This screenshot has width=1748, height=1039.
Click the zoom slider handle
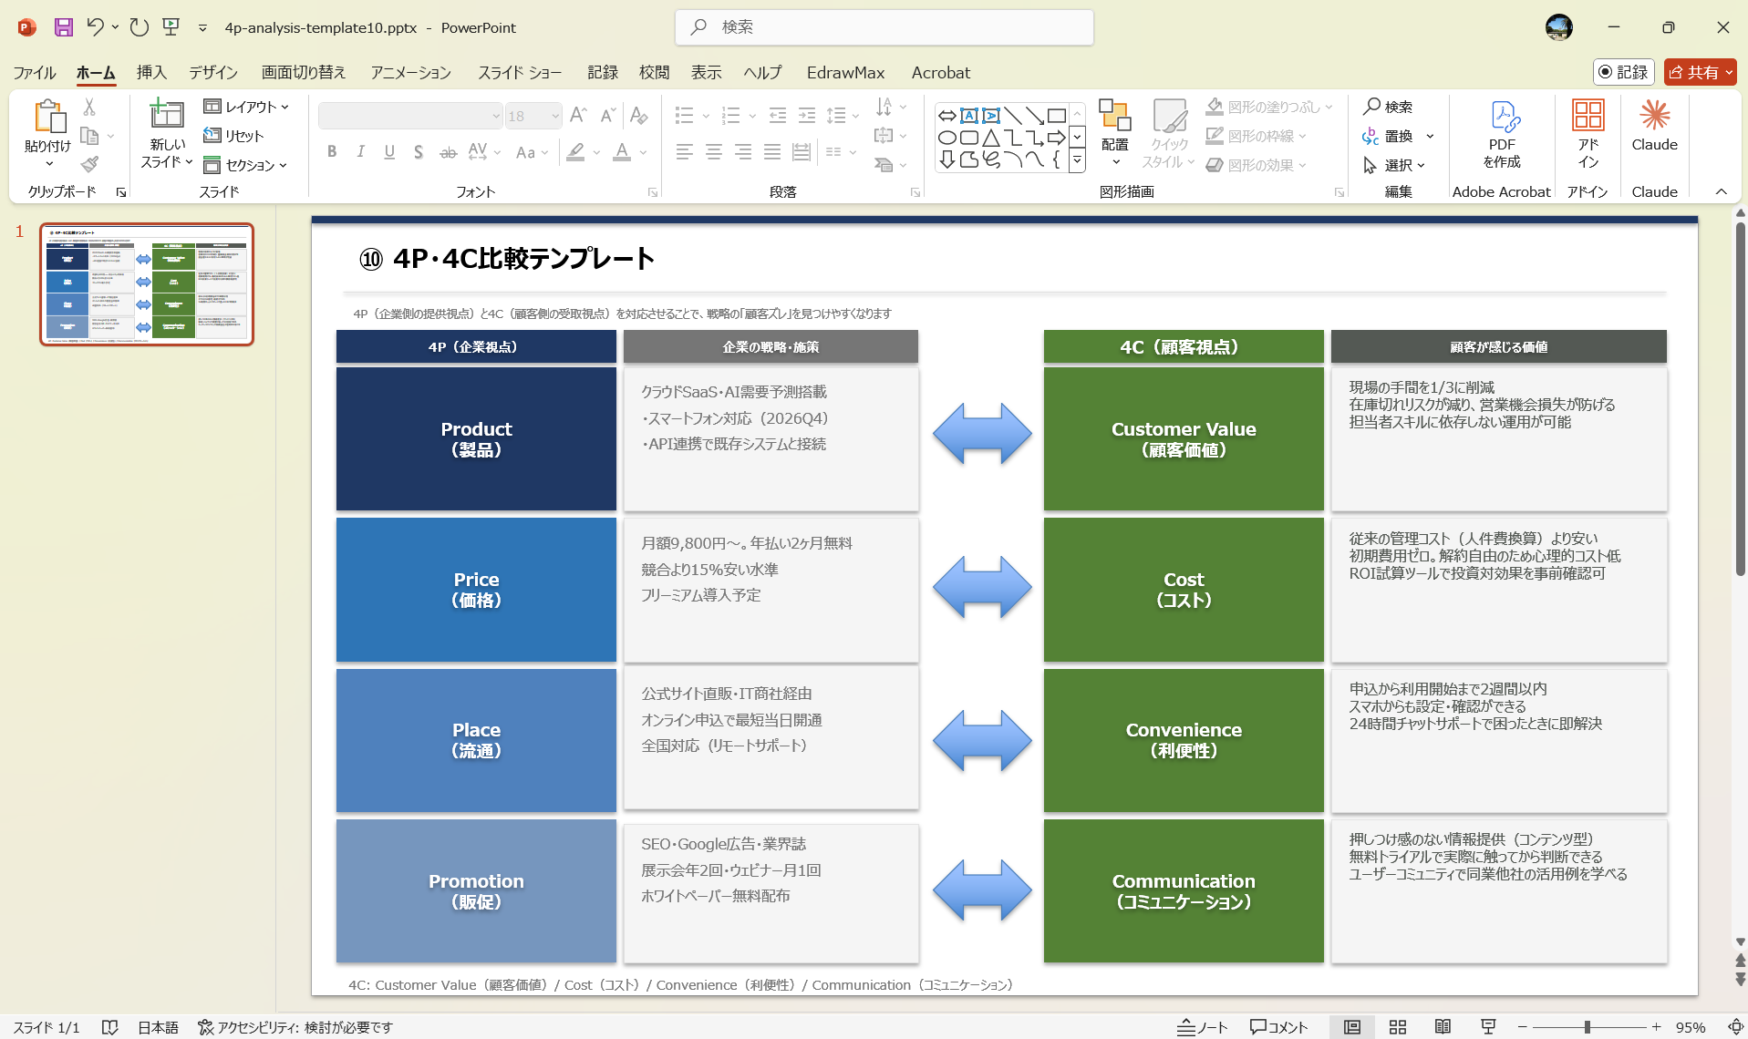tap(1588, 1027)
